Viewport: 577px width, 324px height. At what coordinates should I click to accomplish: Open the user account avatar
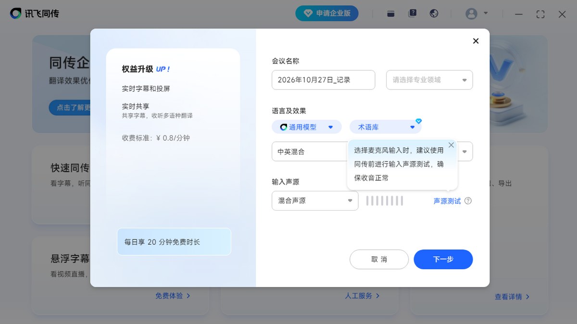pyautogui.click(x=471, y=13)
